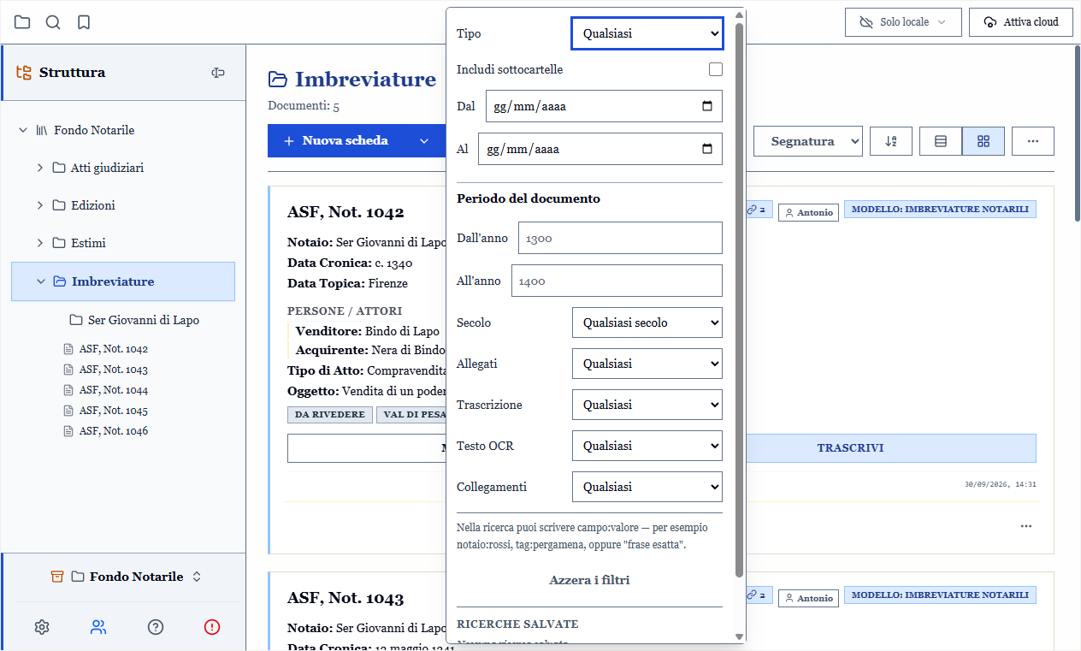
Task: Expand Atti giudiziari folder
Action: click(40, 168)
